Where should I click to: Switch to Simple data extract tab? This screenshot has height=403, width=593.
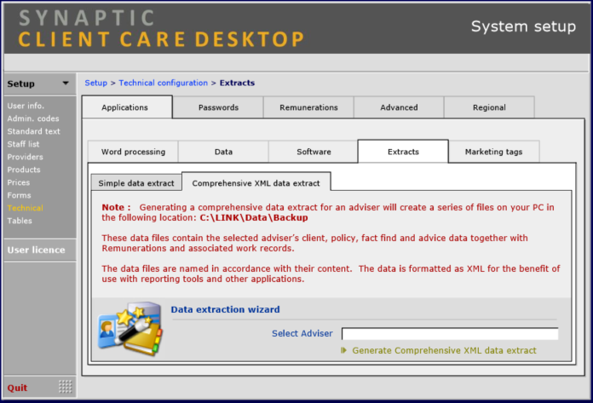point(136,183)
